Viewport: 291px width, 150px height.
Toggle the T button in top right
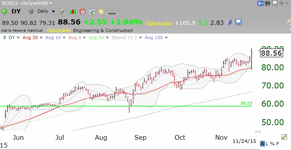point(267,3)
